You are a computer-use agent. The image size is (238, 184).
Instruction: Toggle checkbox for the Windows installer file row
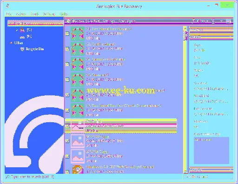tap(67, 172)
